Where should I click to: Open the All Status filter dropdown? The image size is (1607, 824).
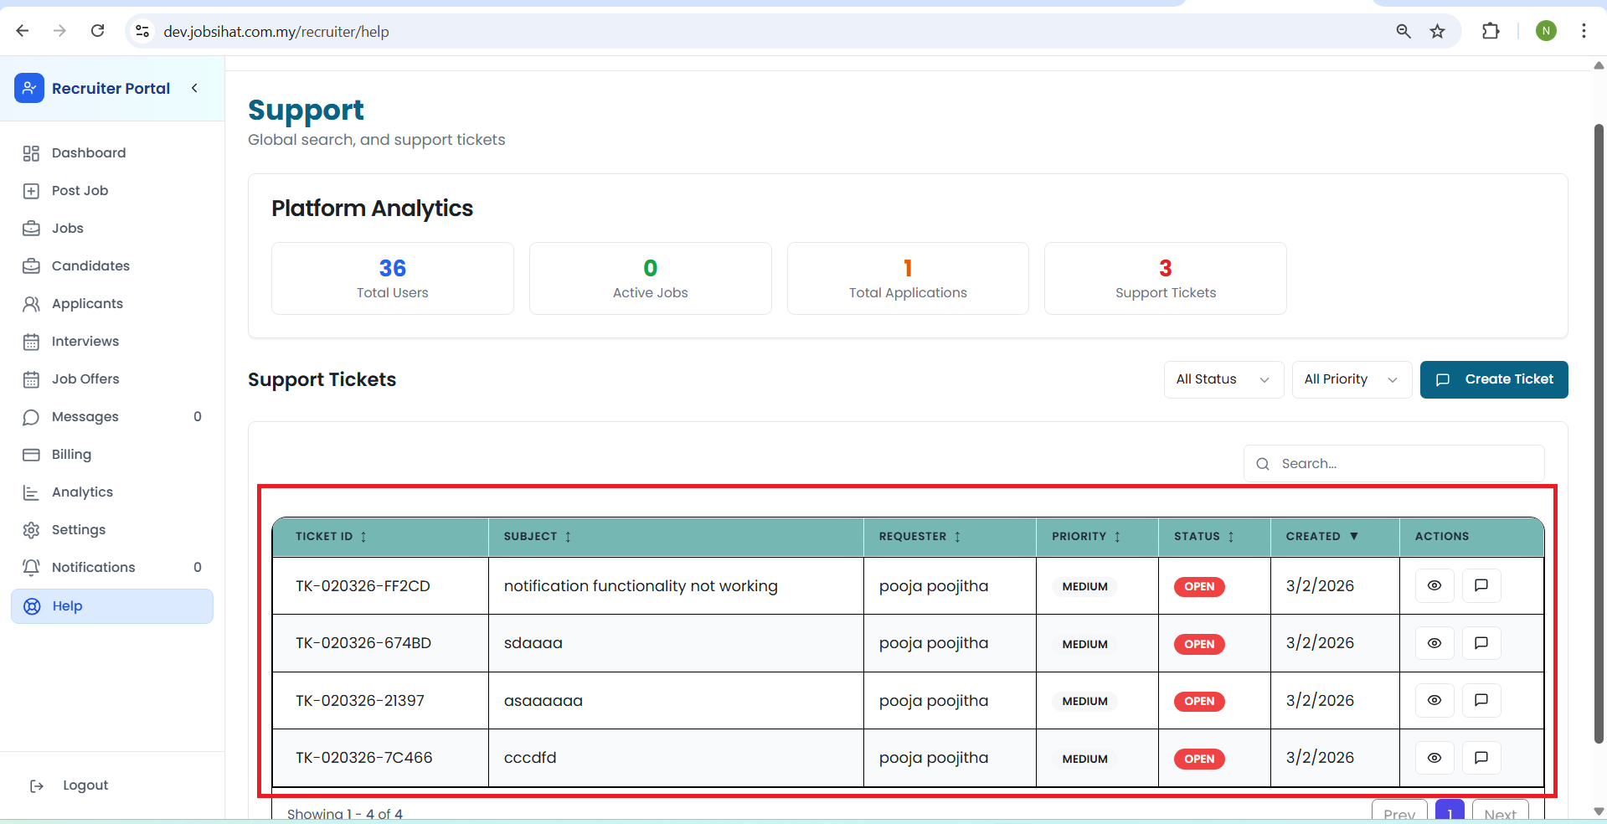(x=1223, y=379)
